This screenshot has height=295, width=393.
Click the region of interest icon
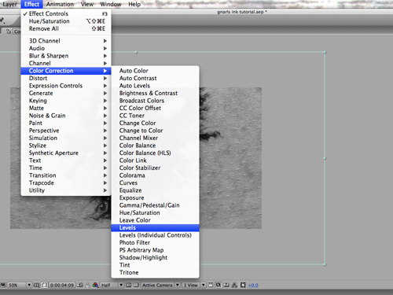128,285
